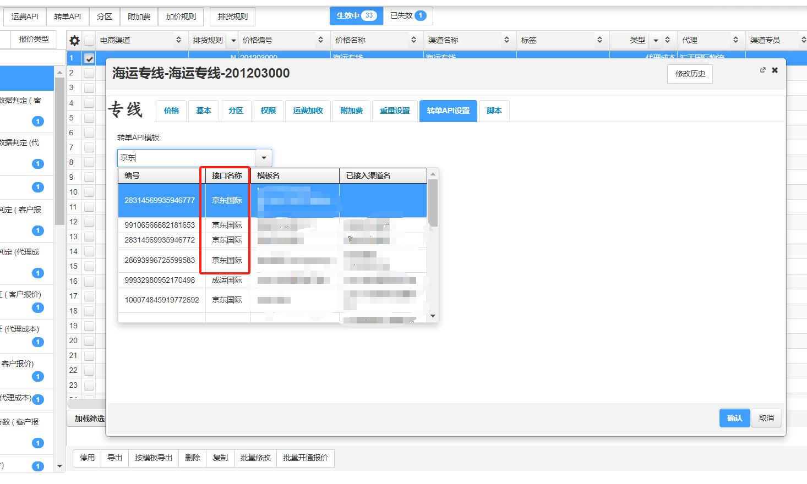
Task: Click the template list scroll-down arrow
Action: tap(433, 316)
